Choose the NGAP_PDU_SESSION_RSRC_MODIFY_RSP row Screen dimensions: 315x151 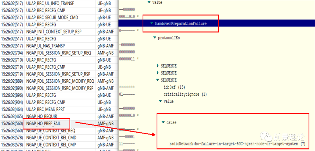pyautogui.click(x=60, y=88)
